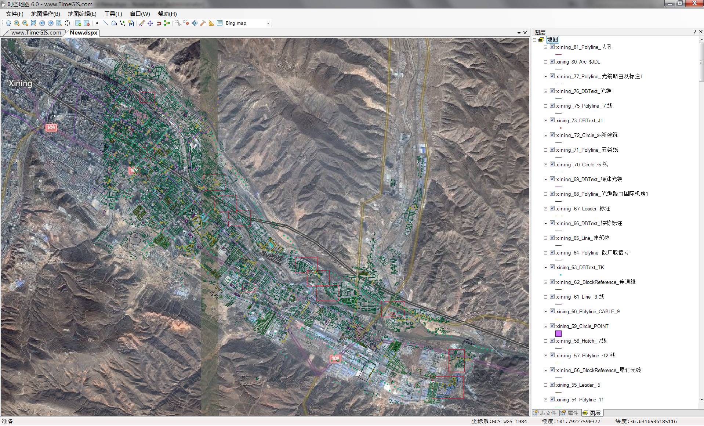Screen dimensions: 704x426
Task: Switch to the www.TimeGIS.com tab
Action: click(36, 33)
